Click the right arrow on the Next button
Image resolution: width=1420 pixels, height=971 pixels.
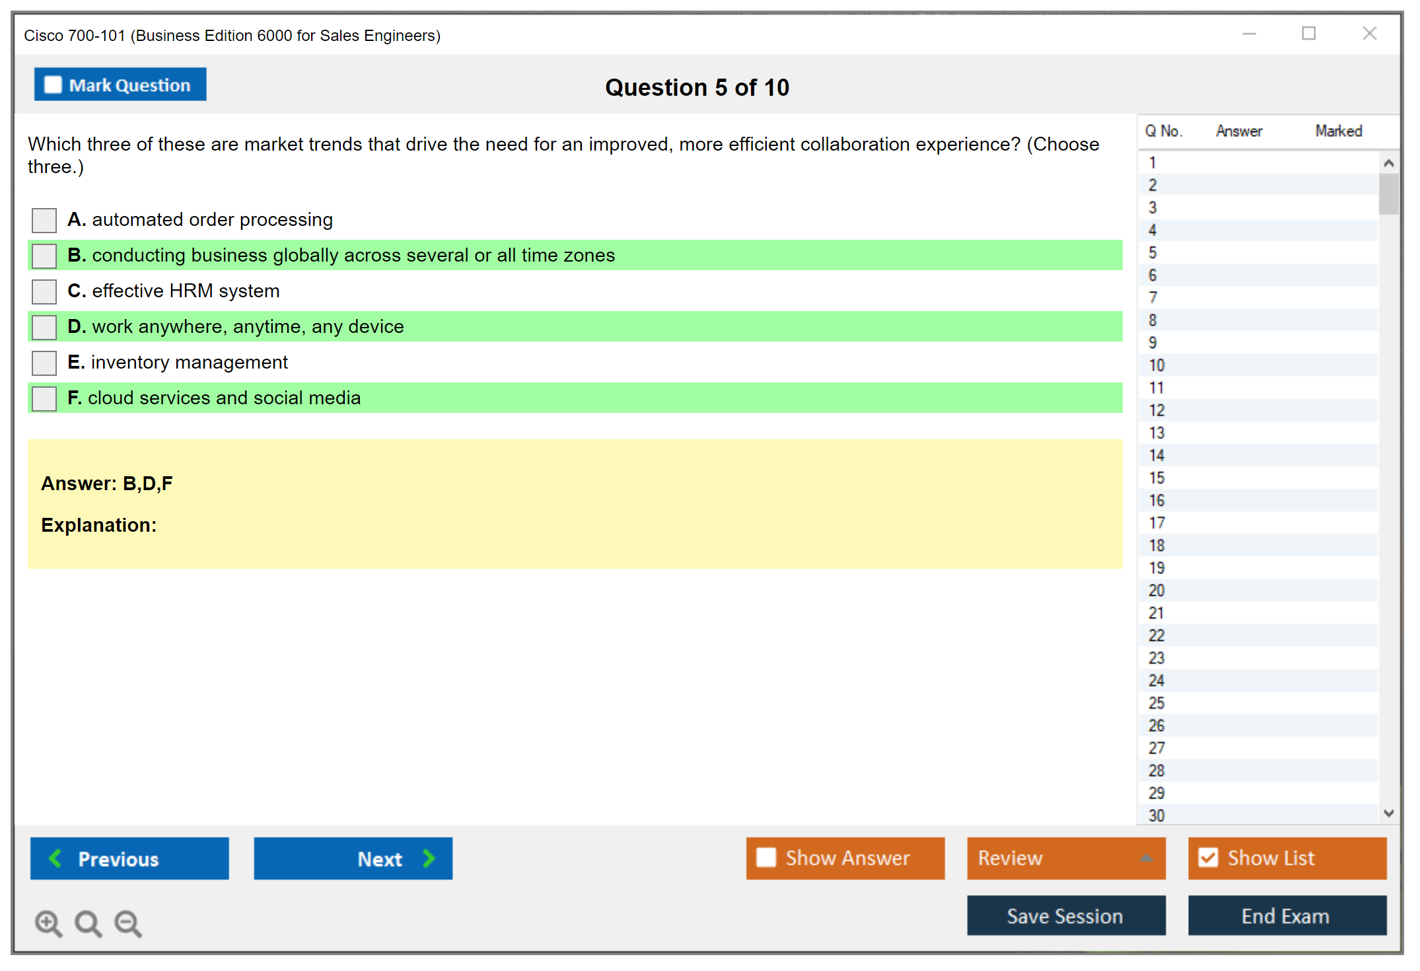point(429,858)
